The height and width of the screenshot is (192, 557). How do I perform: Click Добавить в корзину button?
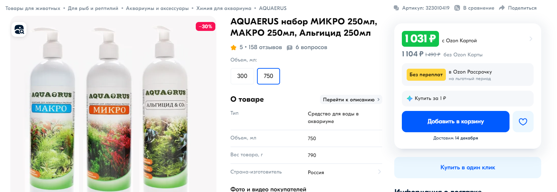click(456, 122)
